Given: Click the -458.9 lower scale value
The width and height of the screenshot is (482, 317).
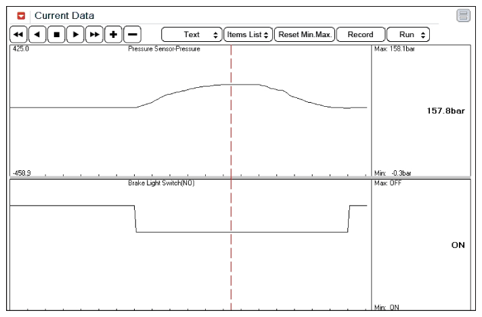Looking at the screenshot, I should coord(22,173).
